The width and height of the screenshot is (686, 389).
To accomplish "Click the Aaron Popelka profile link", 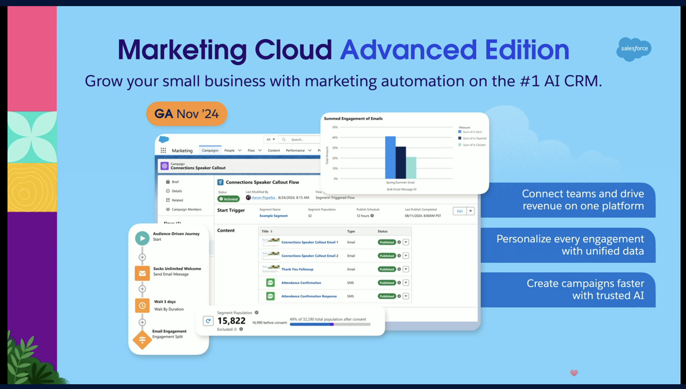I will tap(263, 198).
